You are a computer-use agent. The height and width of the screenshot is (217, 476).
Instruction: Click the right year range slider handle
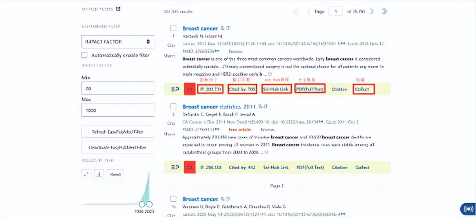pyautogui.click(x=149, y=204)
